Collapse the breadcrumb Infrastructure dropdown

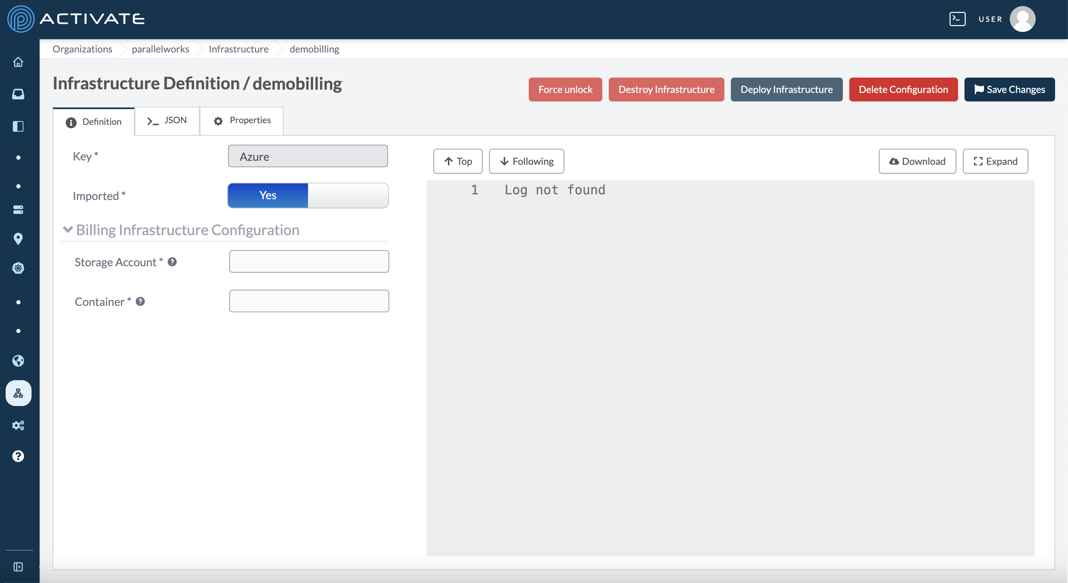click(239, 48)
